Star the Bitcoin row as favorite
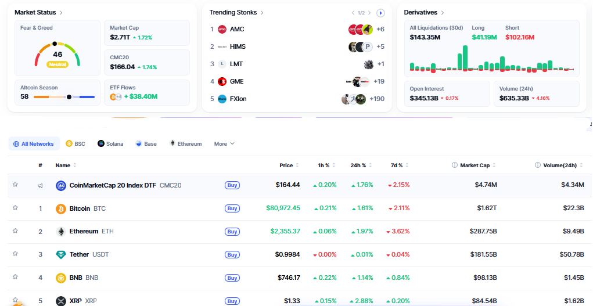593x306 pixels. 15,207
